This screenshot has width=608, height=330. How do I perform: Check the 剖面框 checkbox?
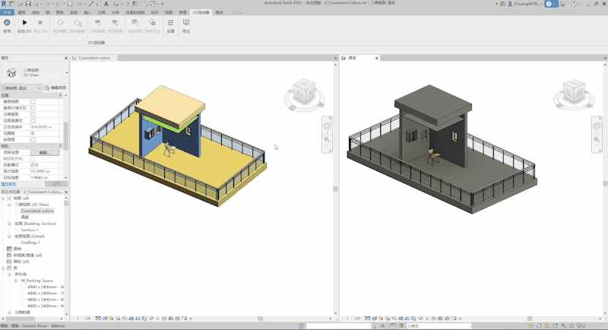[33, 139]
